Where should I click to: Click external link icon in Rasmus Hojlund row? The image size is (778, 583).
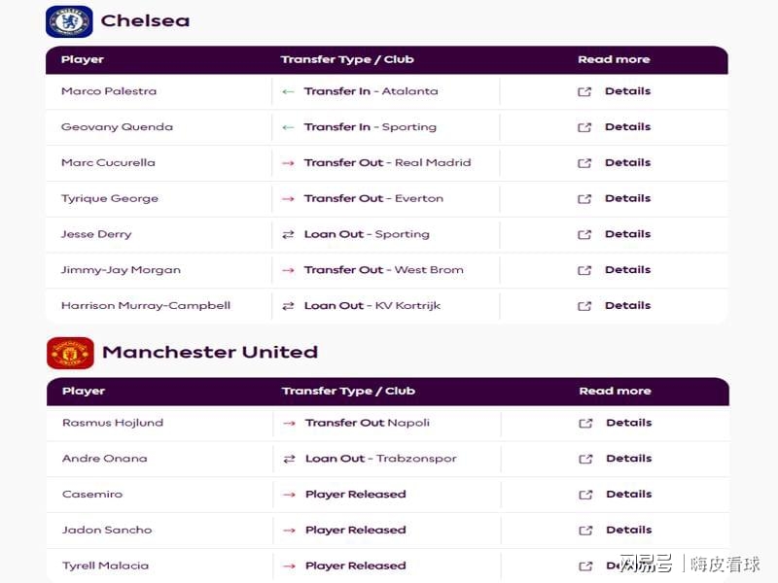[585, 424]
